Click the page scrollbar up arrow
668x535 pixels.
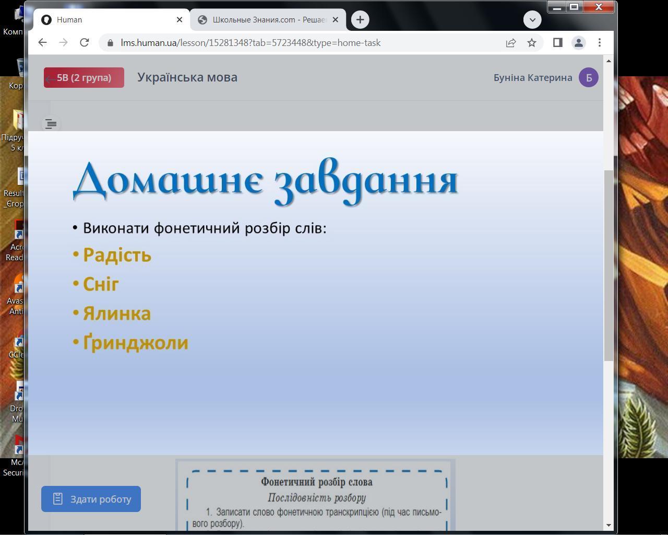(609, 61)
